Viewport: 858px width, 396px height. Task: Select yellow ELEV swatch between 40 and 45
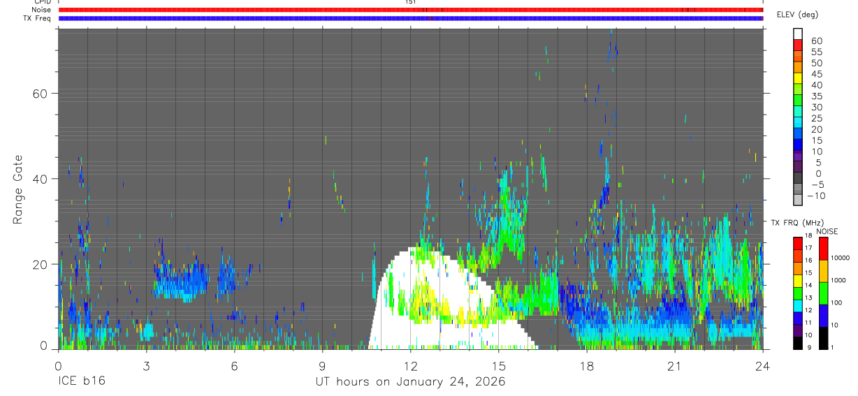(x=798, y=79)
